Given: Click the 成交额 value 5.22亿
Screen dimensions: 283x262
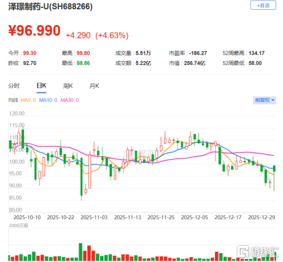Looking at the screenshot, I should pos(143,63).
